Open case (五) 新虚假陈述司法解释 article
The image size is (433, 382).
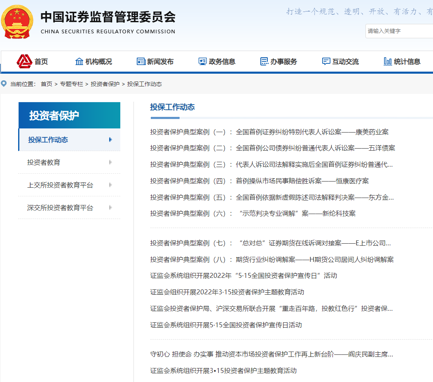(272, 197)
